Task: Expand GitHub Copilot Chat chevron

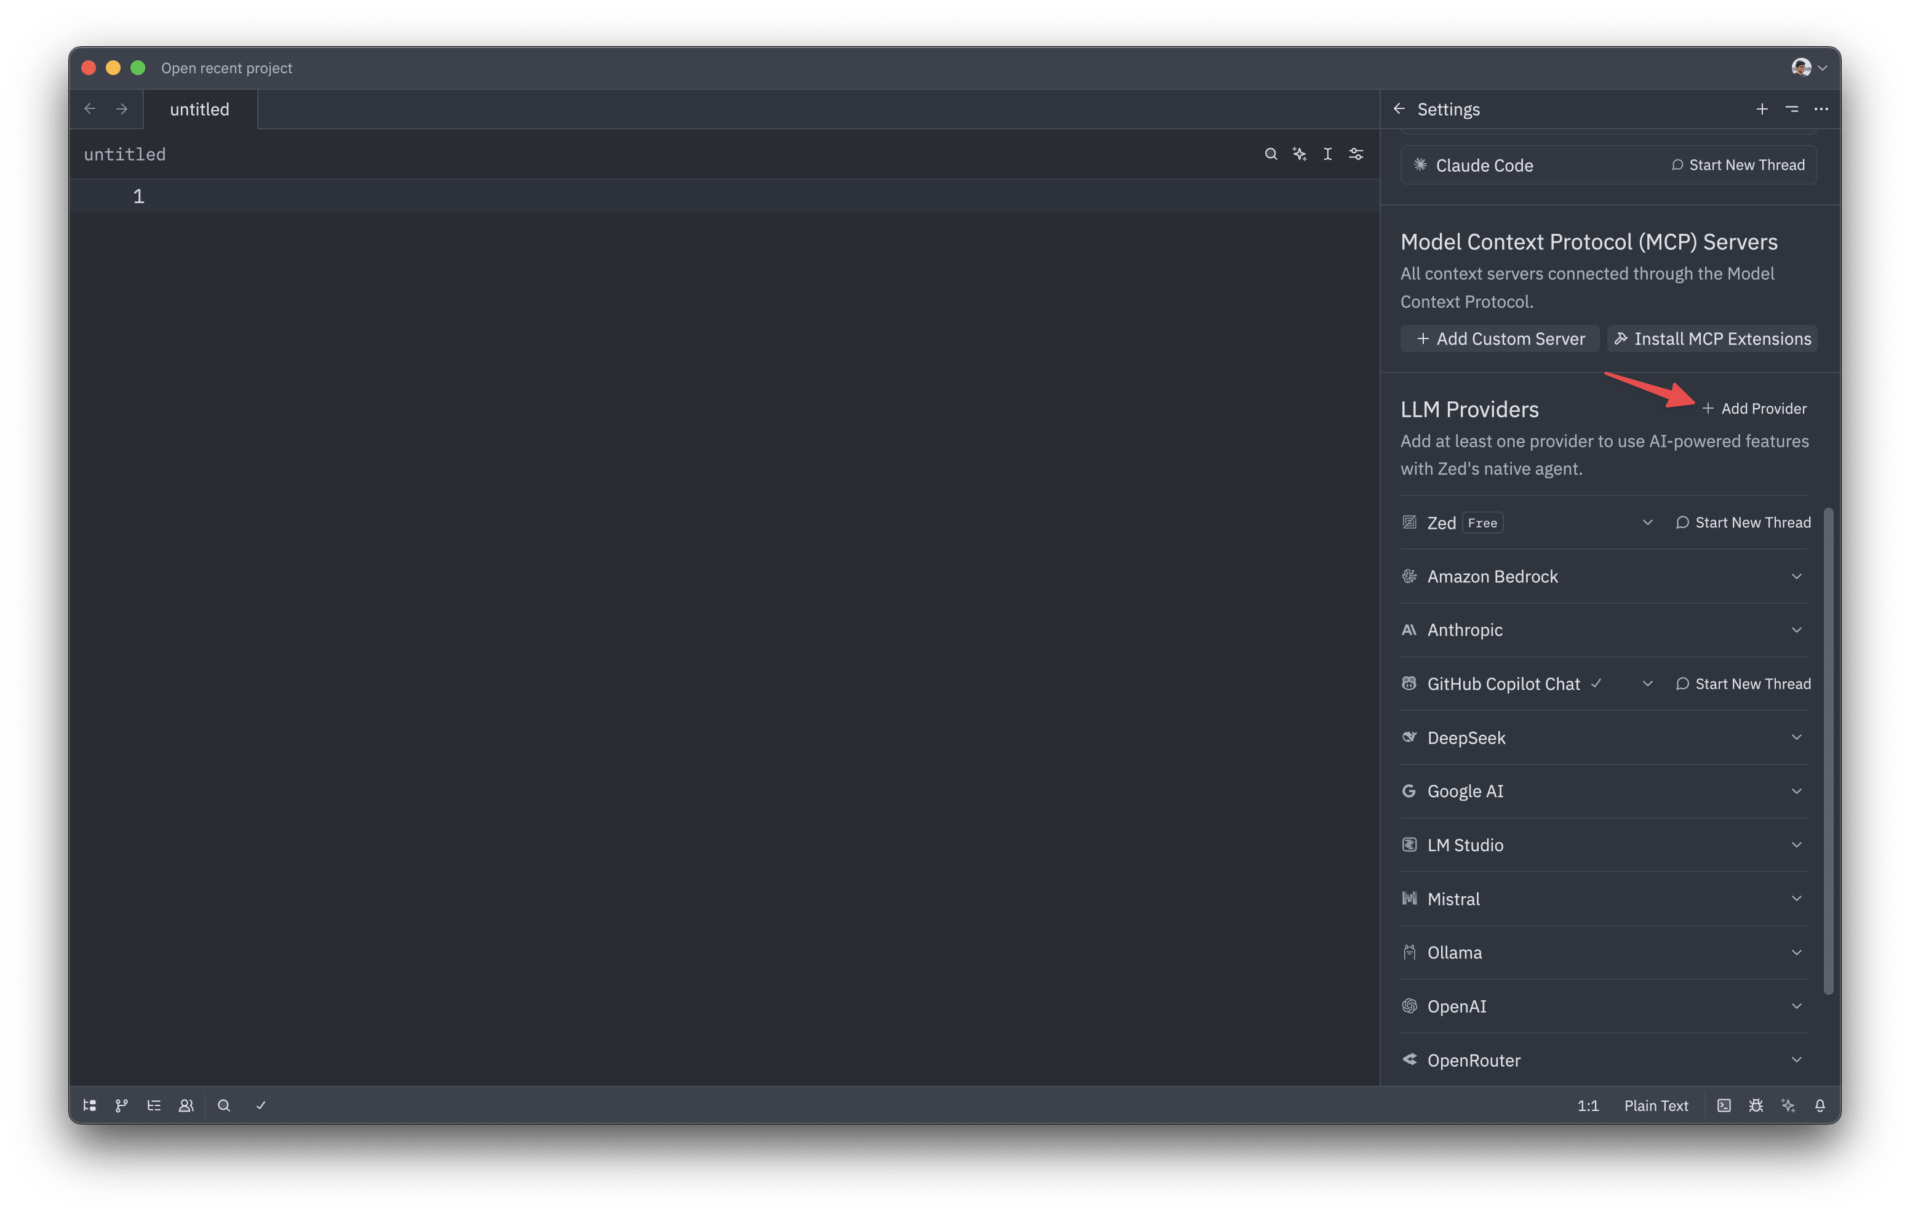Action: click(x=1647, y=683)
